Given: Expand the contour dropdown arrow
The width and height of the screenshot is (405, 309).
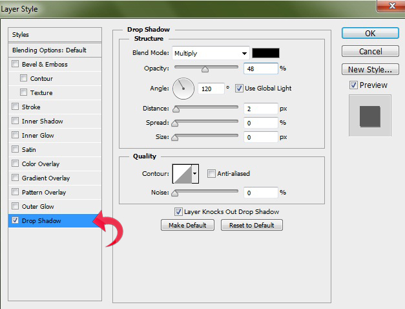Looking at the screenshot, I should coord(195,173).
